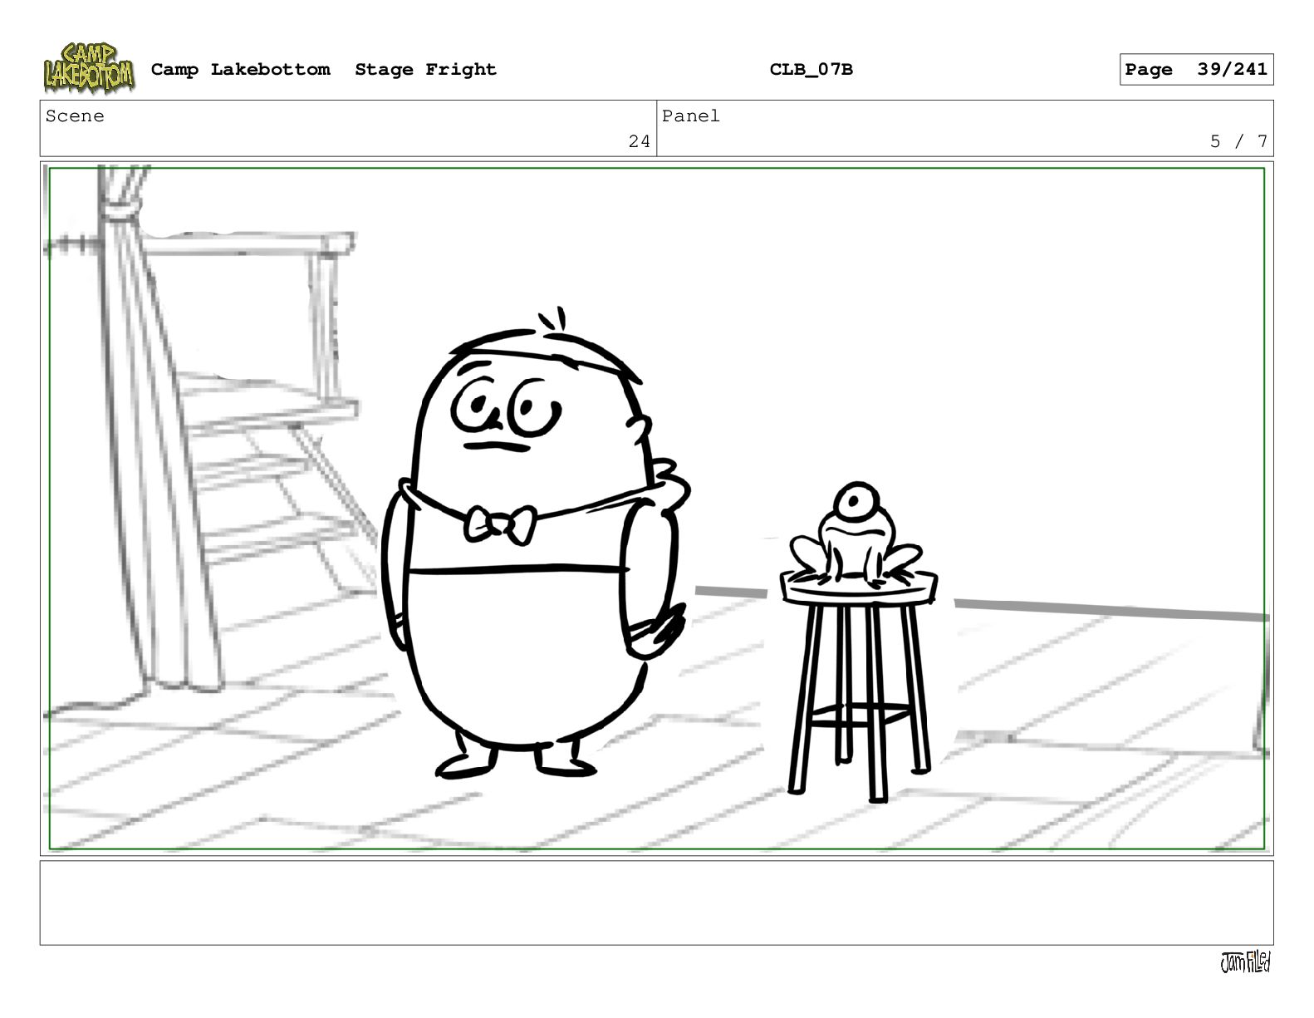1314x1018 pixels.
Task: Click the 'CLB_07B' episode code
Action: point(811,70)
